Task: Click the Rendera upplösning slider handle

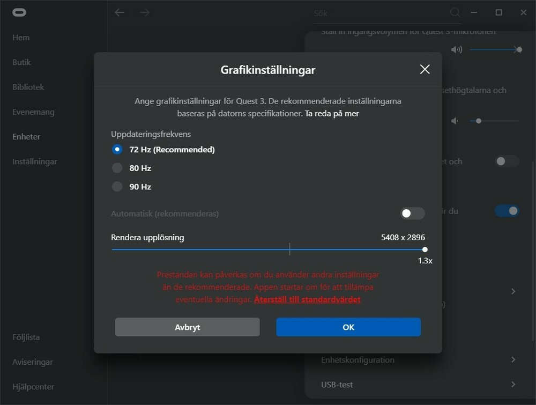Action: pos(425,249)
